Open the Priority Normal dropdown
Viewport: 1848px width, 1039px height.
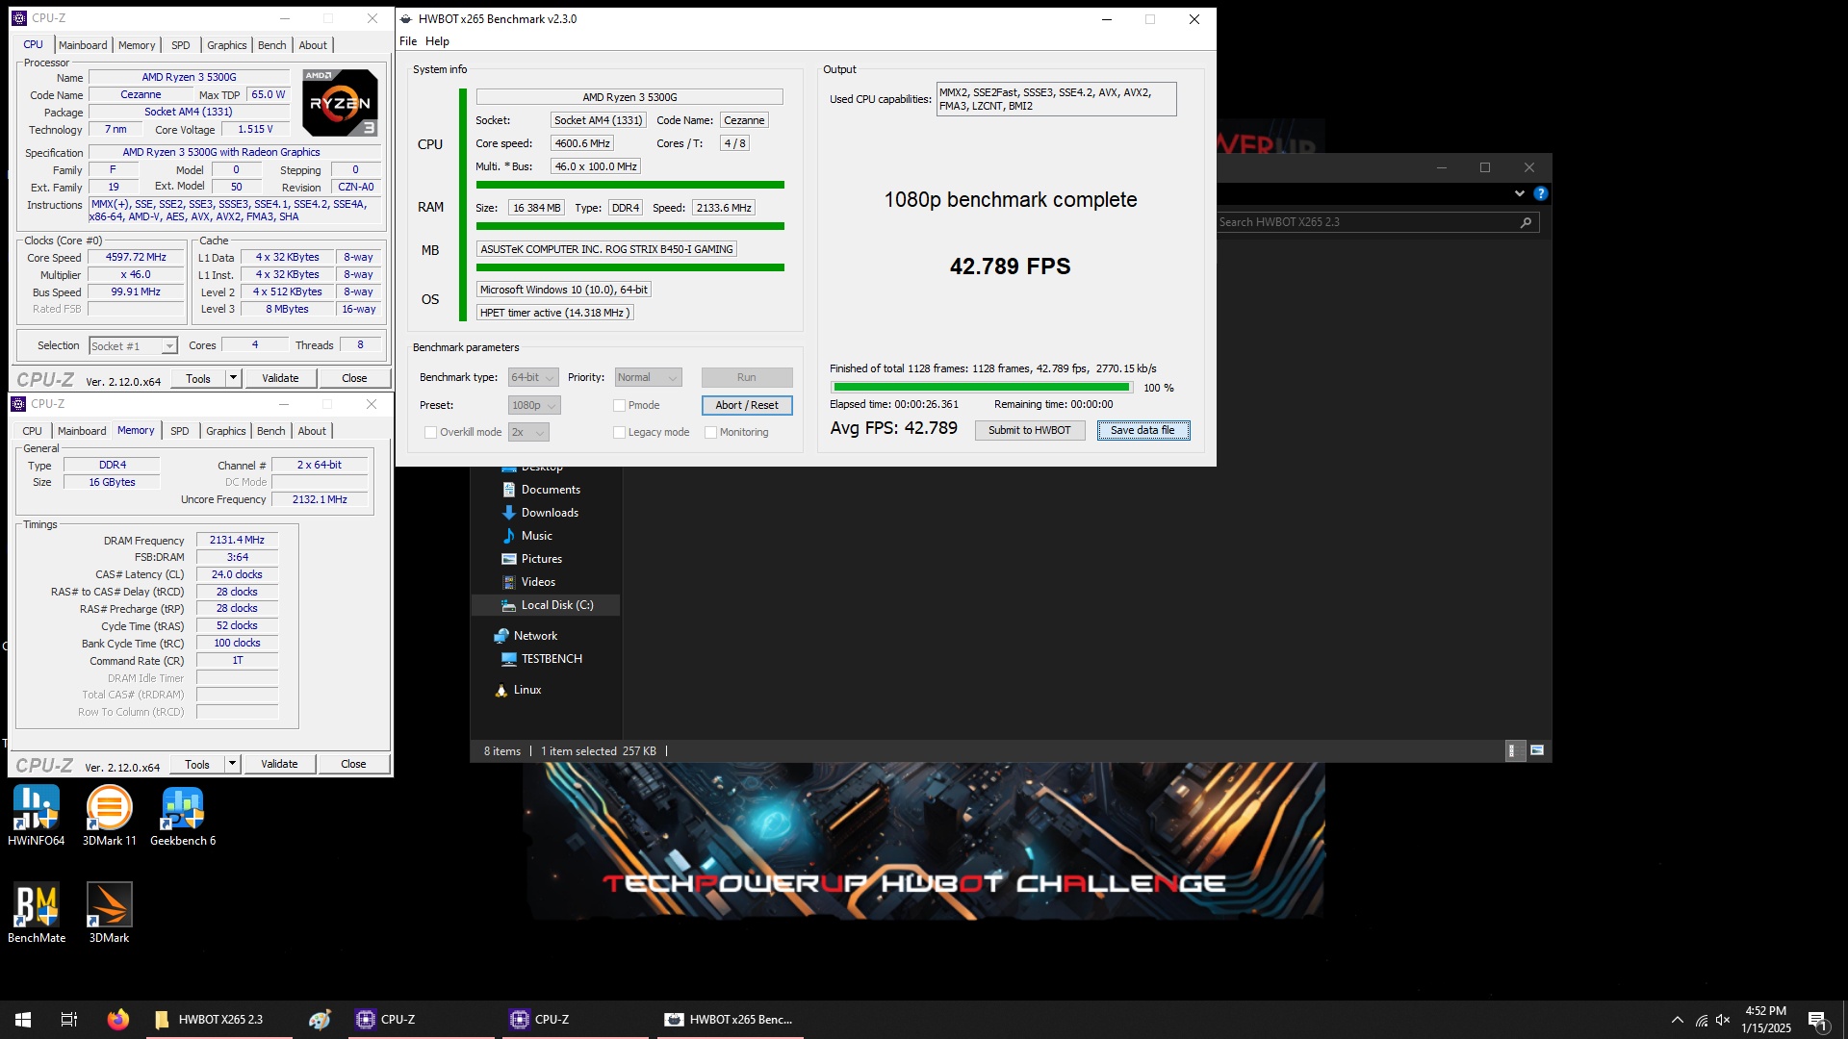[x=648, y=378]
